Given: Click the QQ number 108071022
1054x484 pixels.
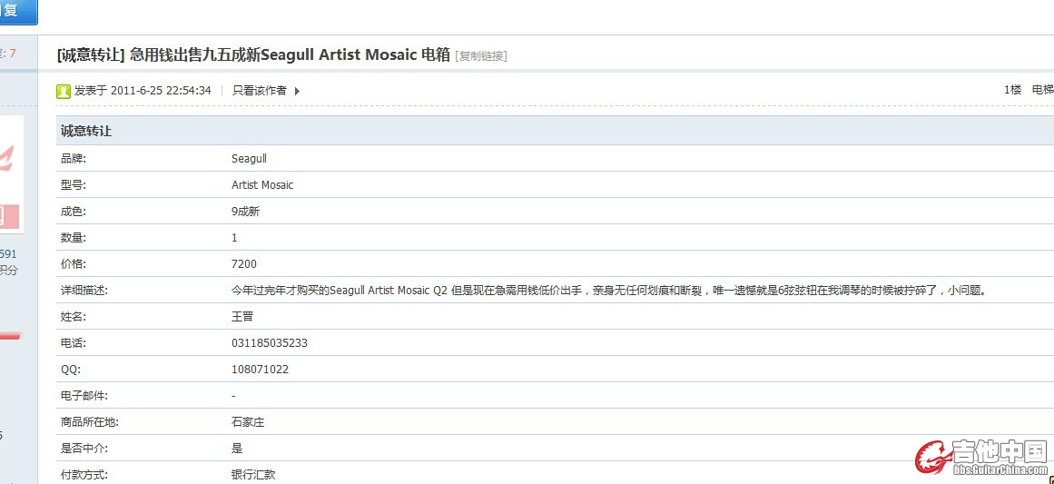Looking at the screenshot, I should pyautogui.click(x=261, y=370).
